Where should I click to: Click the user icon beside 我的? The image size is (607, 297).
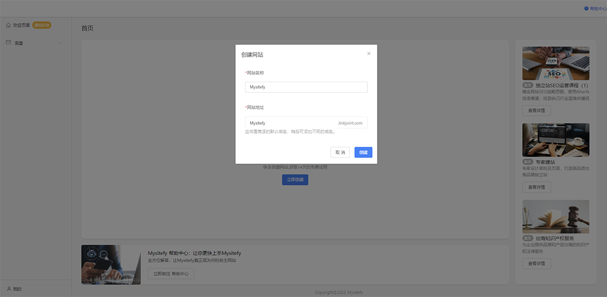[9, 289]
